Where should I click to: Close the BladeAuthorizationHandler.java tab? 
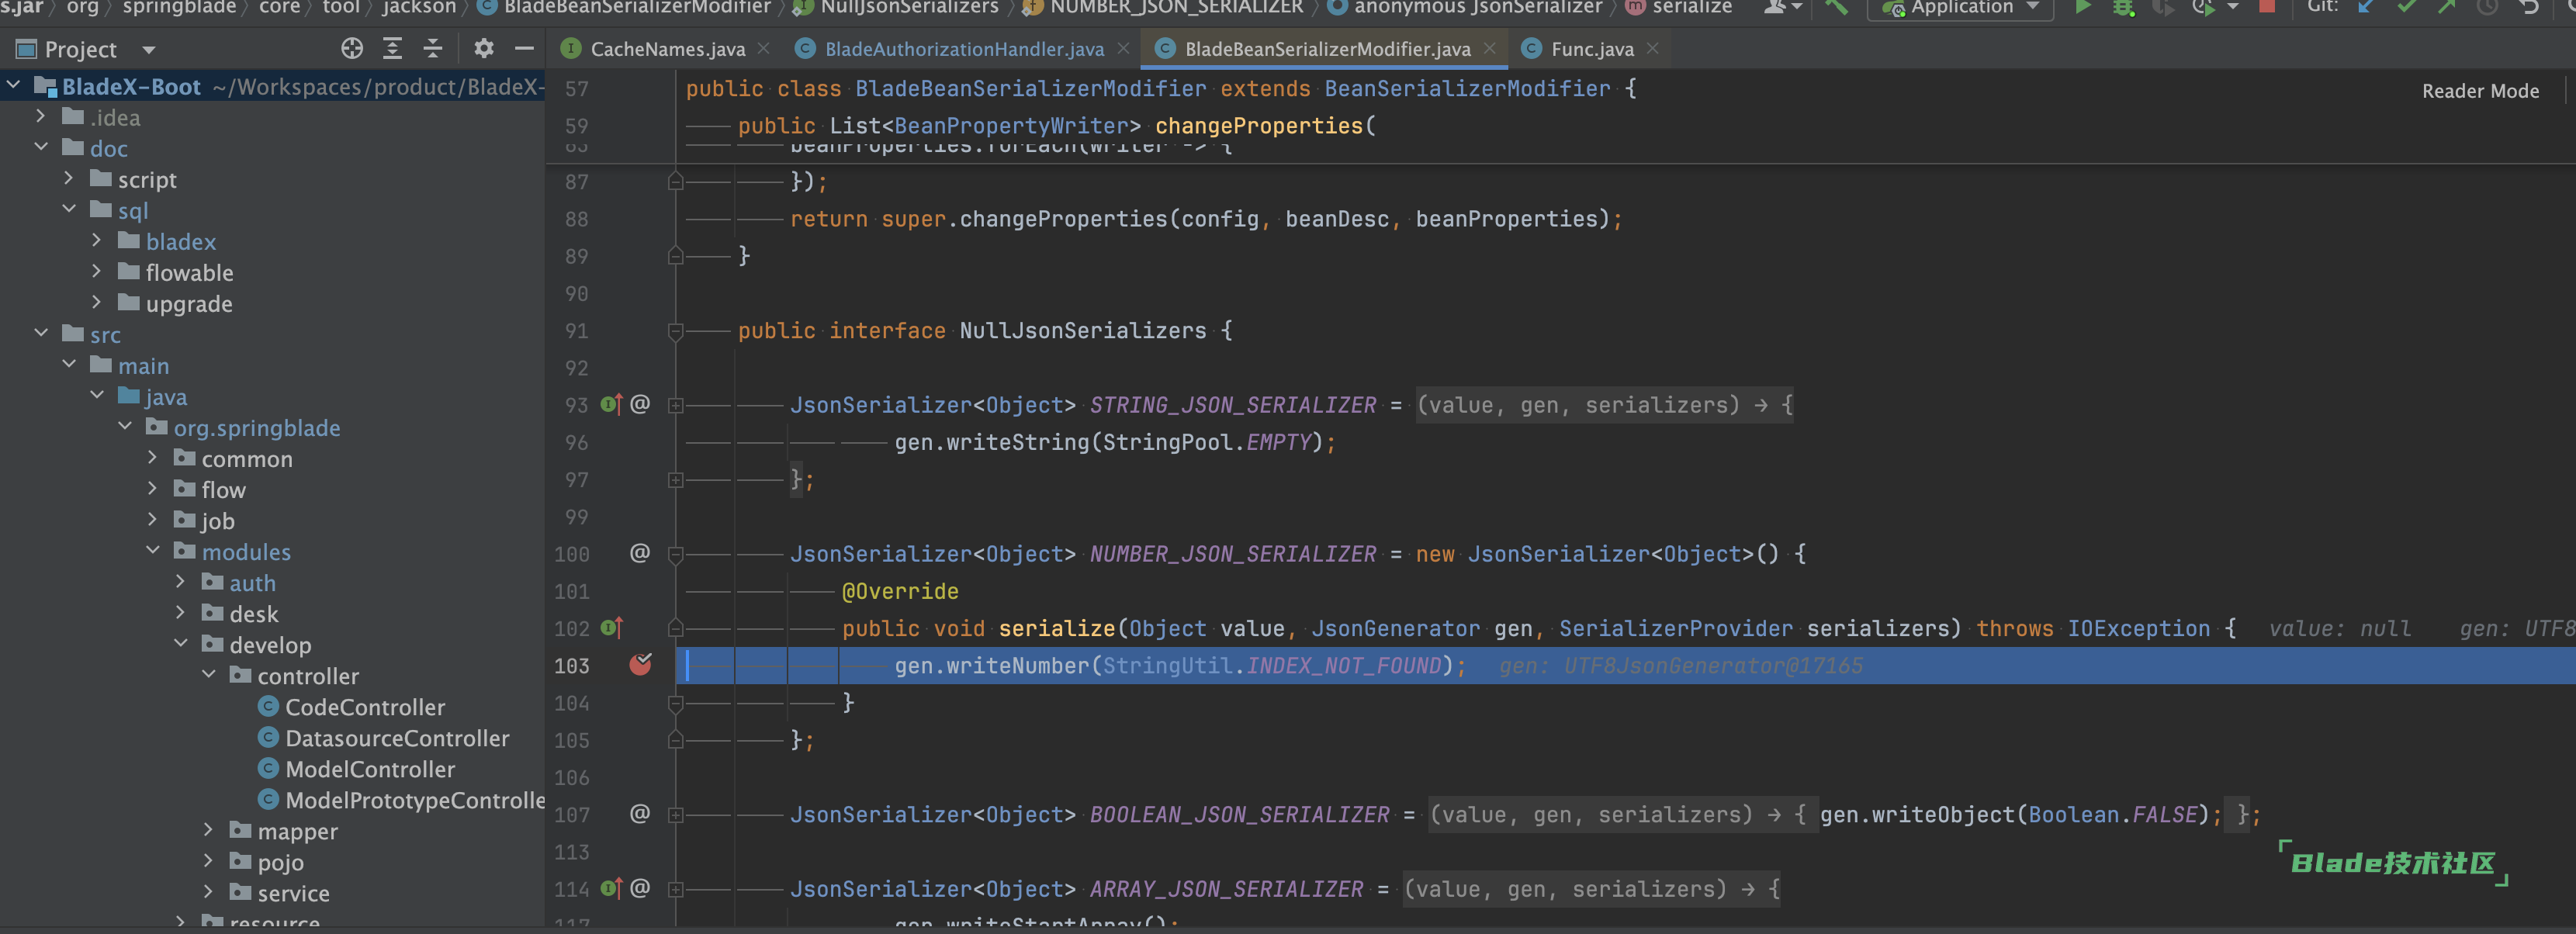coord(1123,48)
